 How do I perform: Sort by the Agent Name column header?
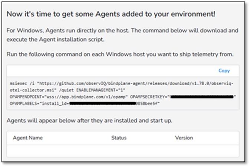(x=28, y=138)
